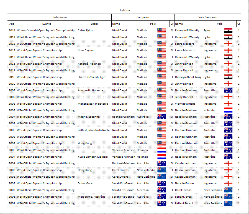Click the England flag next to Natalie Pohrer

pos(228,183)
